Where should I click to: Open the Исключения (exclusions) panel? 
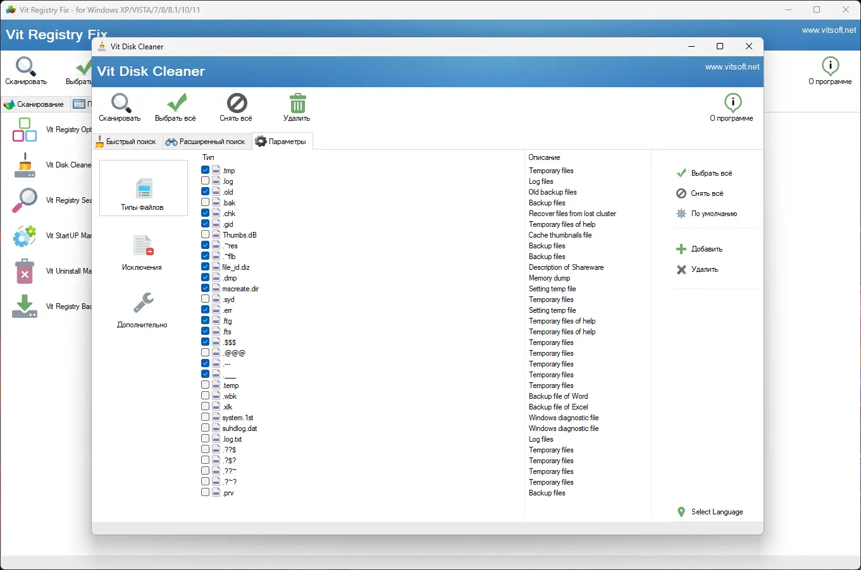click(x=143, y=253)
